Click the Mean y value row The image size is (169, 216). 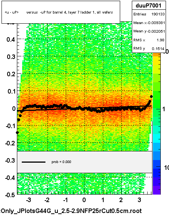pyautogui.click(x=149, y=31)
